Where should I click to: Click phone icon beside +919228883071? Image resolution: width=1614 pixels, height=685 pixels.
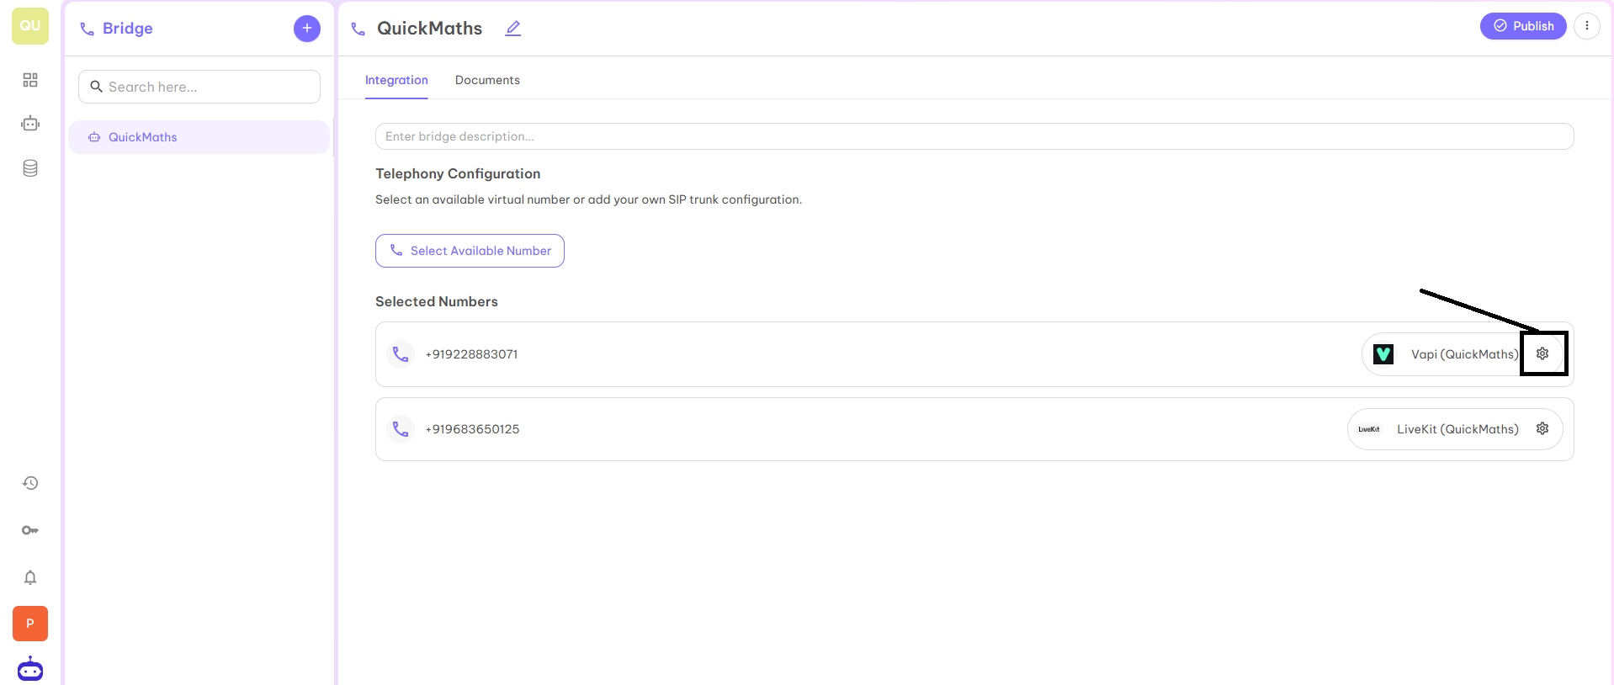pyautogui.click(x=401, y=354)
